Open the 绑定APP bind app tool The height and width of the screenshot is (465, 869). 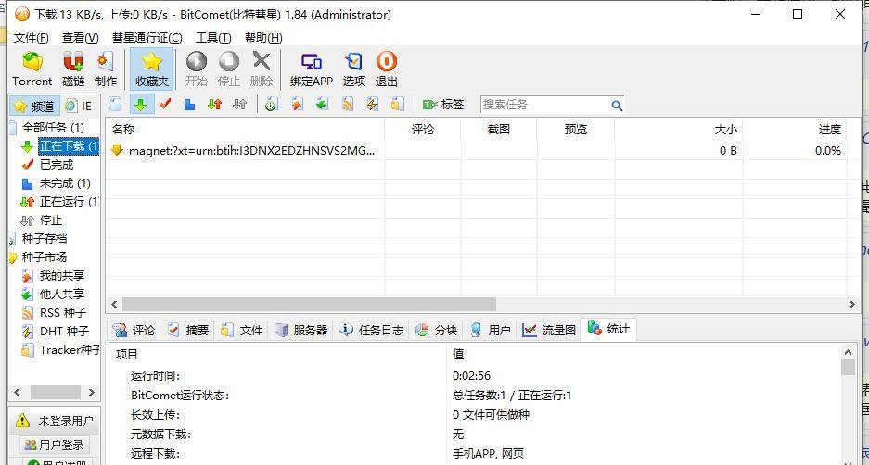(x=312, y=69)
